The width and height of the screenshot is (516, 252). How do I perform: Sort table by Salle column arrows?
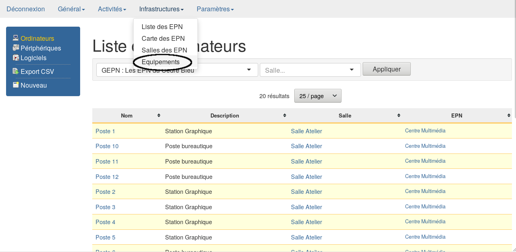(x=399, y=115)
